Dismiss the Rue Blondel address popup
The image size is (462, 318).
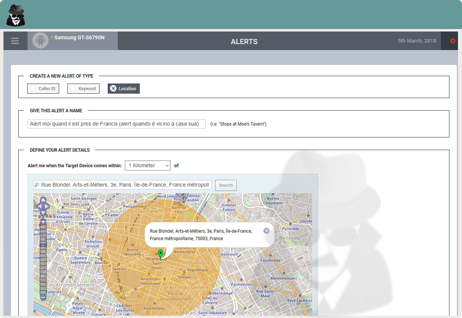(266, 231)
